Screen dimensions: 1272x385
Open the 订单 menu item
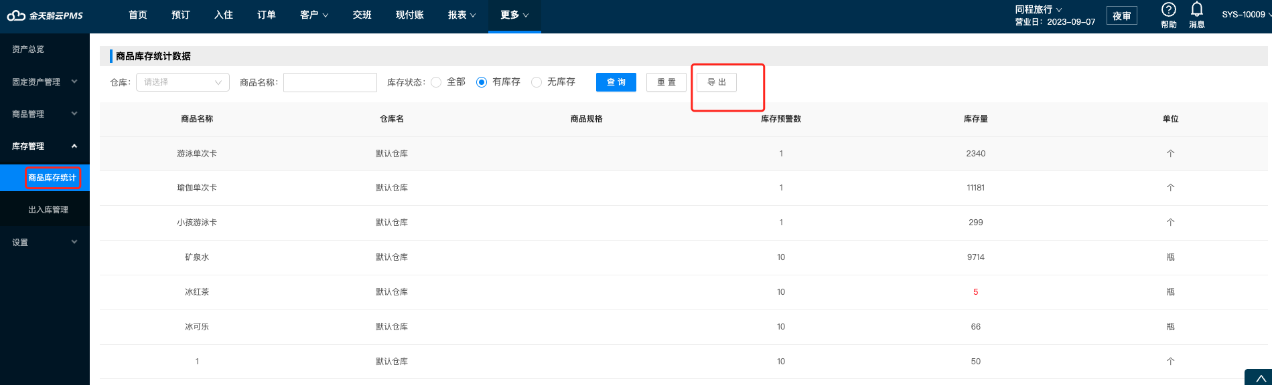pos(267,15)
